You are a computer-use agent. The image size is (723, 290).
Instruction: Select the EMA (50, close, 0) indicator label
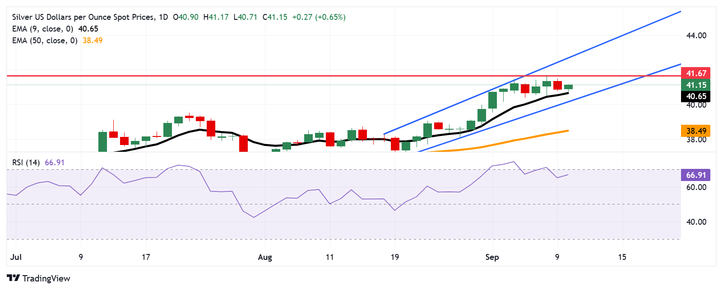coord(45,41)
